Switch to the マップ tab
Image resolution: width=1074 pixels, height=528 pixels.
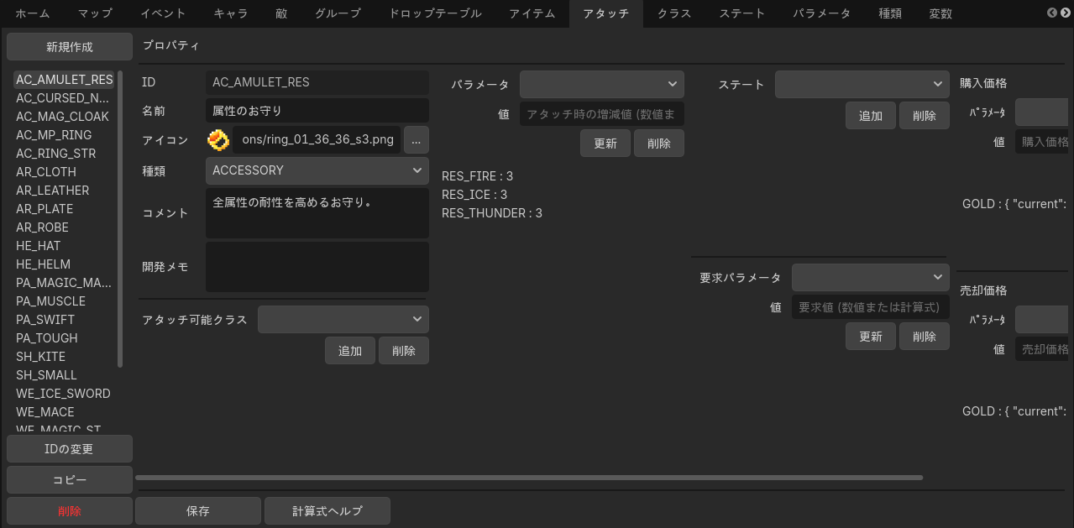pyautogui.click(x=95, y=13)
